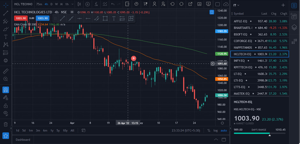
Task: Set date range to 5d
Action: pos(24,131)
